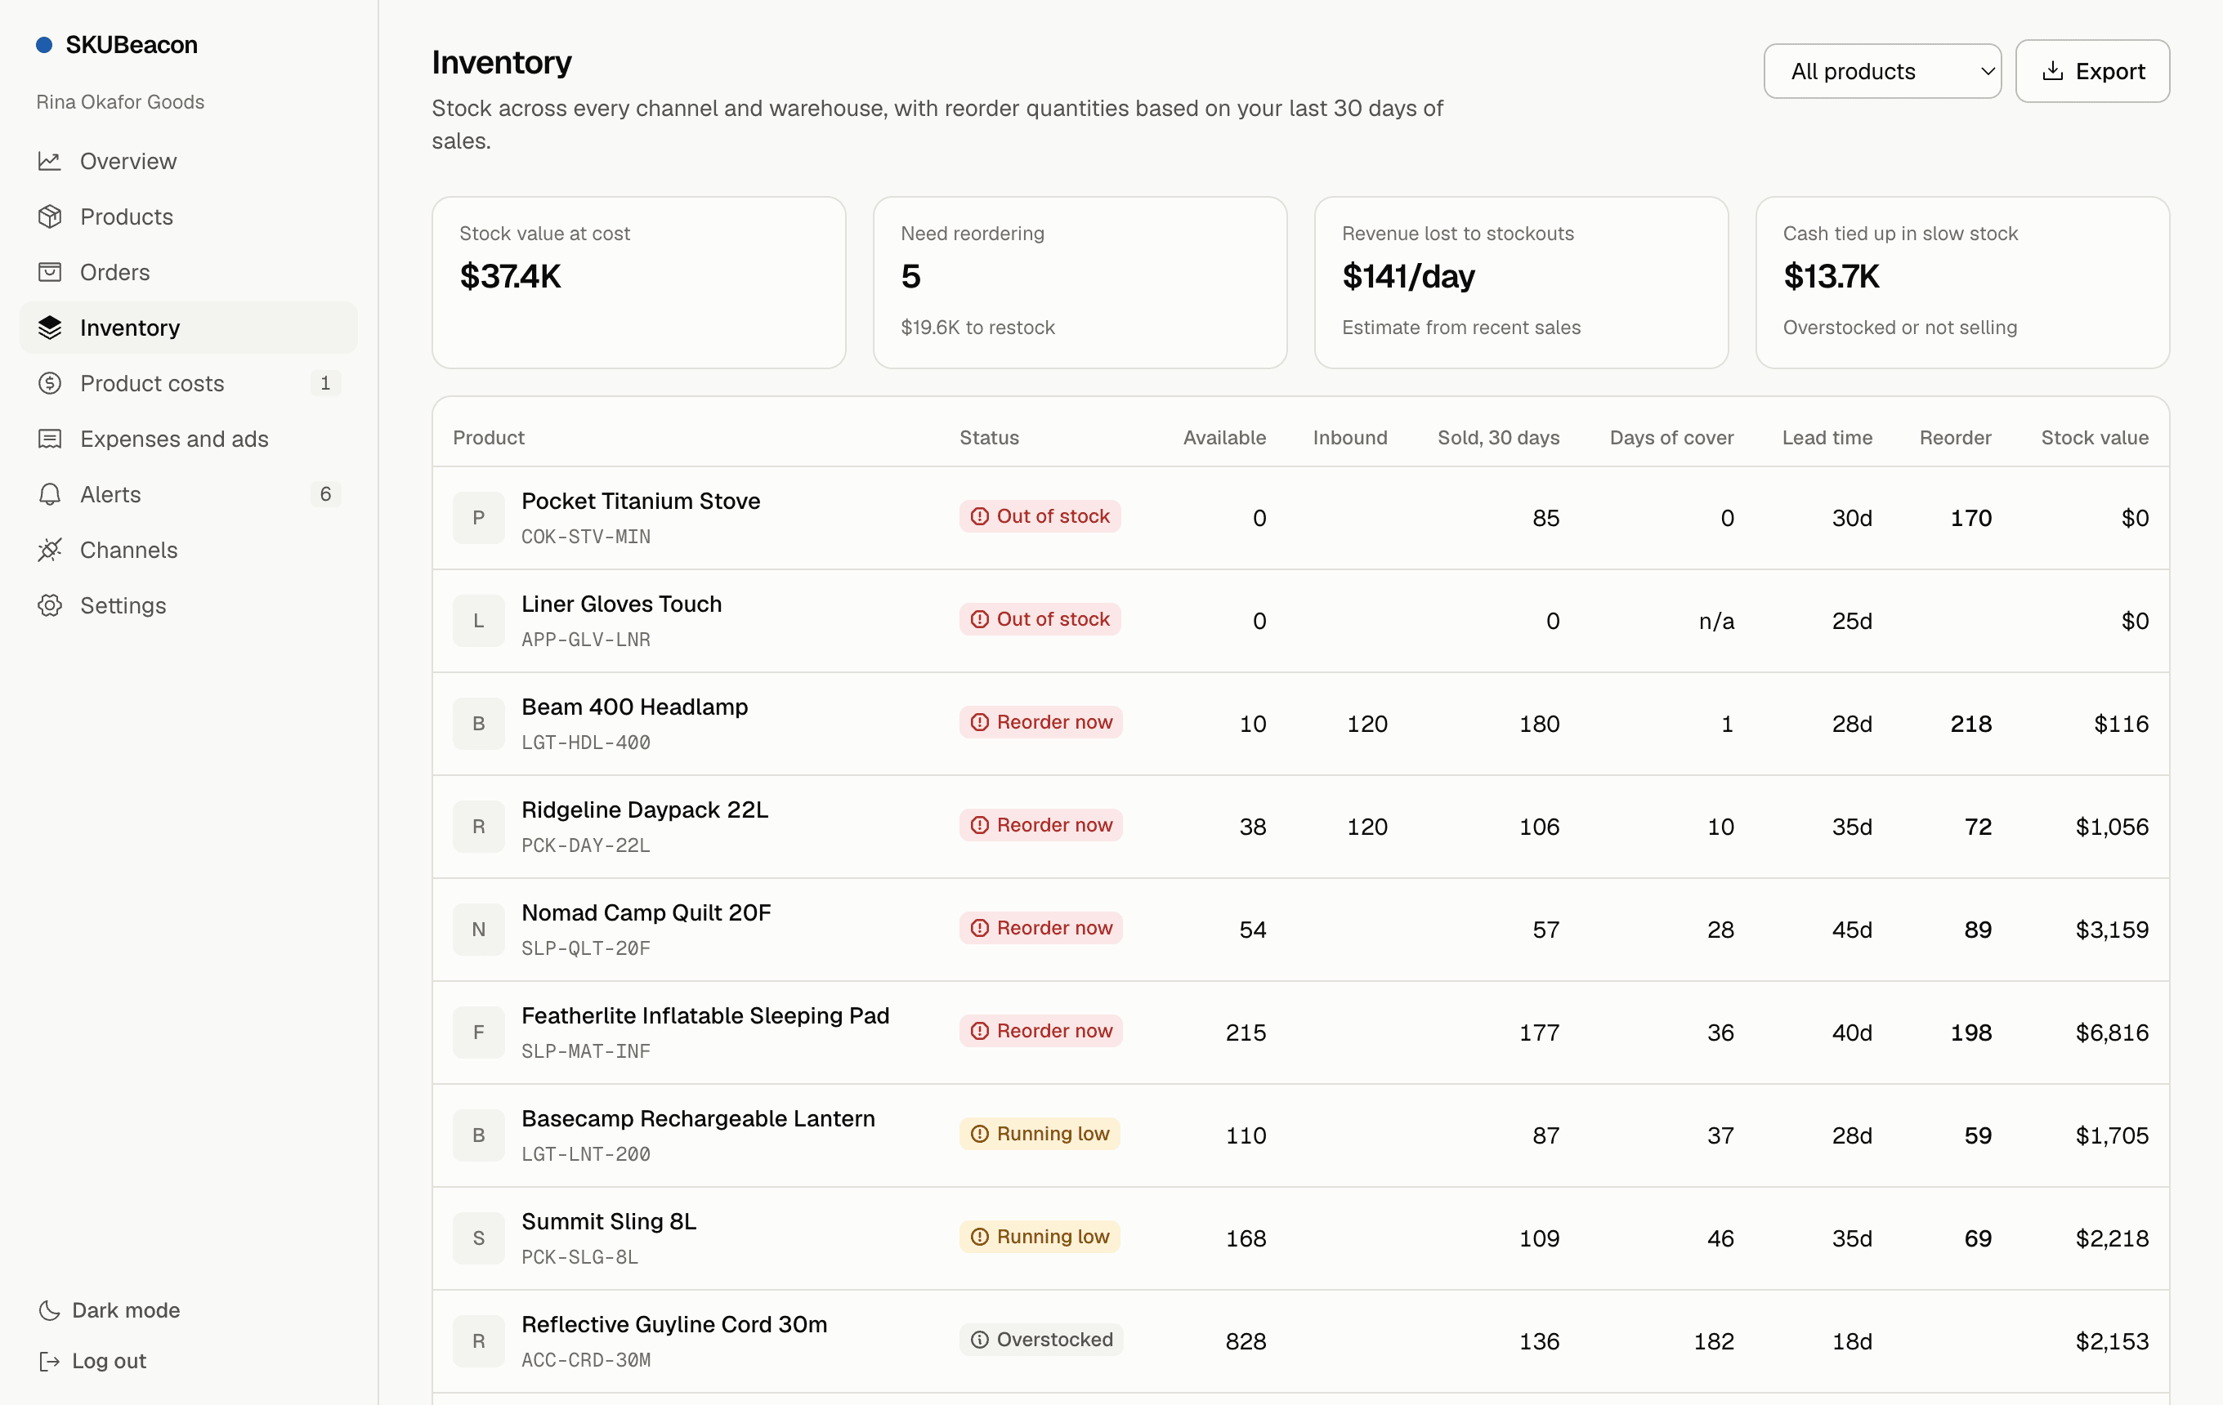Open Expenses and ads
2223x1405 pixels.
click(188, 438)
